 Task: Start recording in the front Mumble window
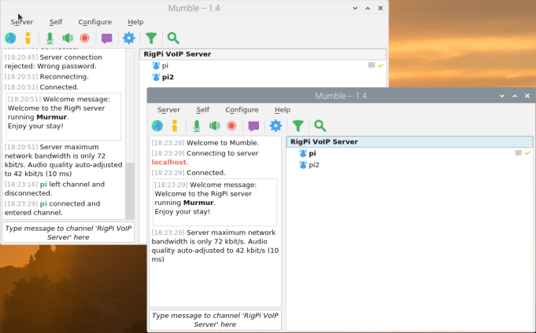tap(231, 126)
